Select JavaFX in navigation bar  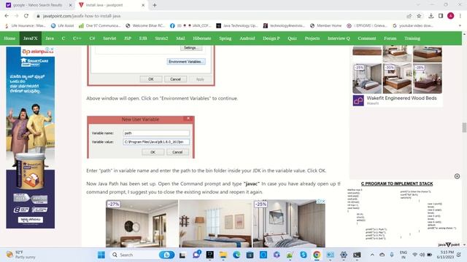[x=31, y=39]
